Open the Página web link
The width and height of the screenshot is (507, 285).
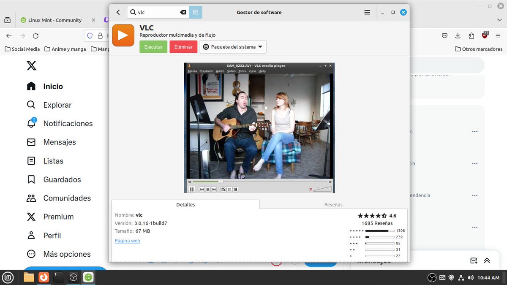point(127,241)
